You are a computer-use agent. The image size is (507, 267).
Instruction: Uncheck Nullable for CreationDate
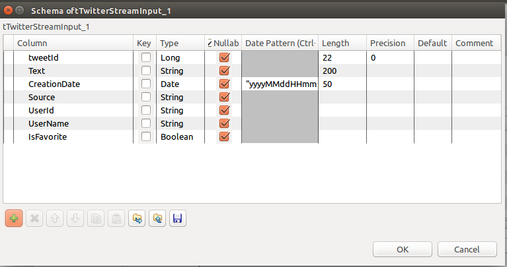[x=224, y=84]
